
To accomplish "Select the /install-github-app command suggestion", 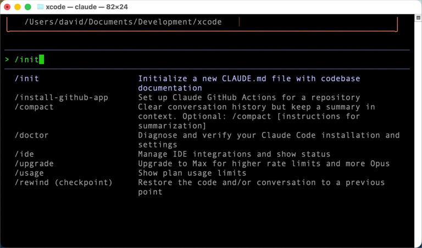I will coord(62,97).
